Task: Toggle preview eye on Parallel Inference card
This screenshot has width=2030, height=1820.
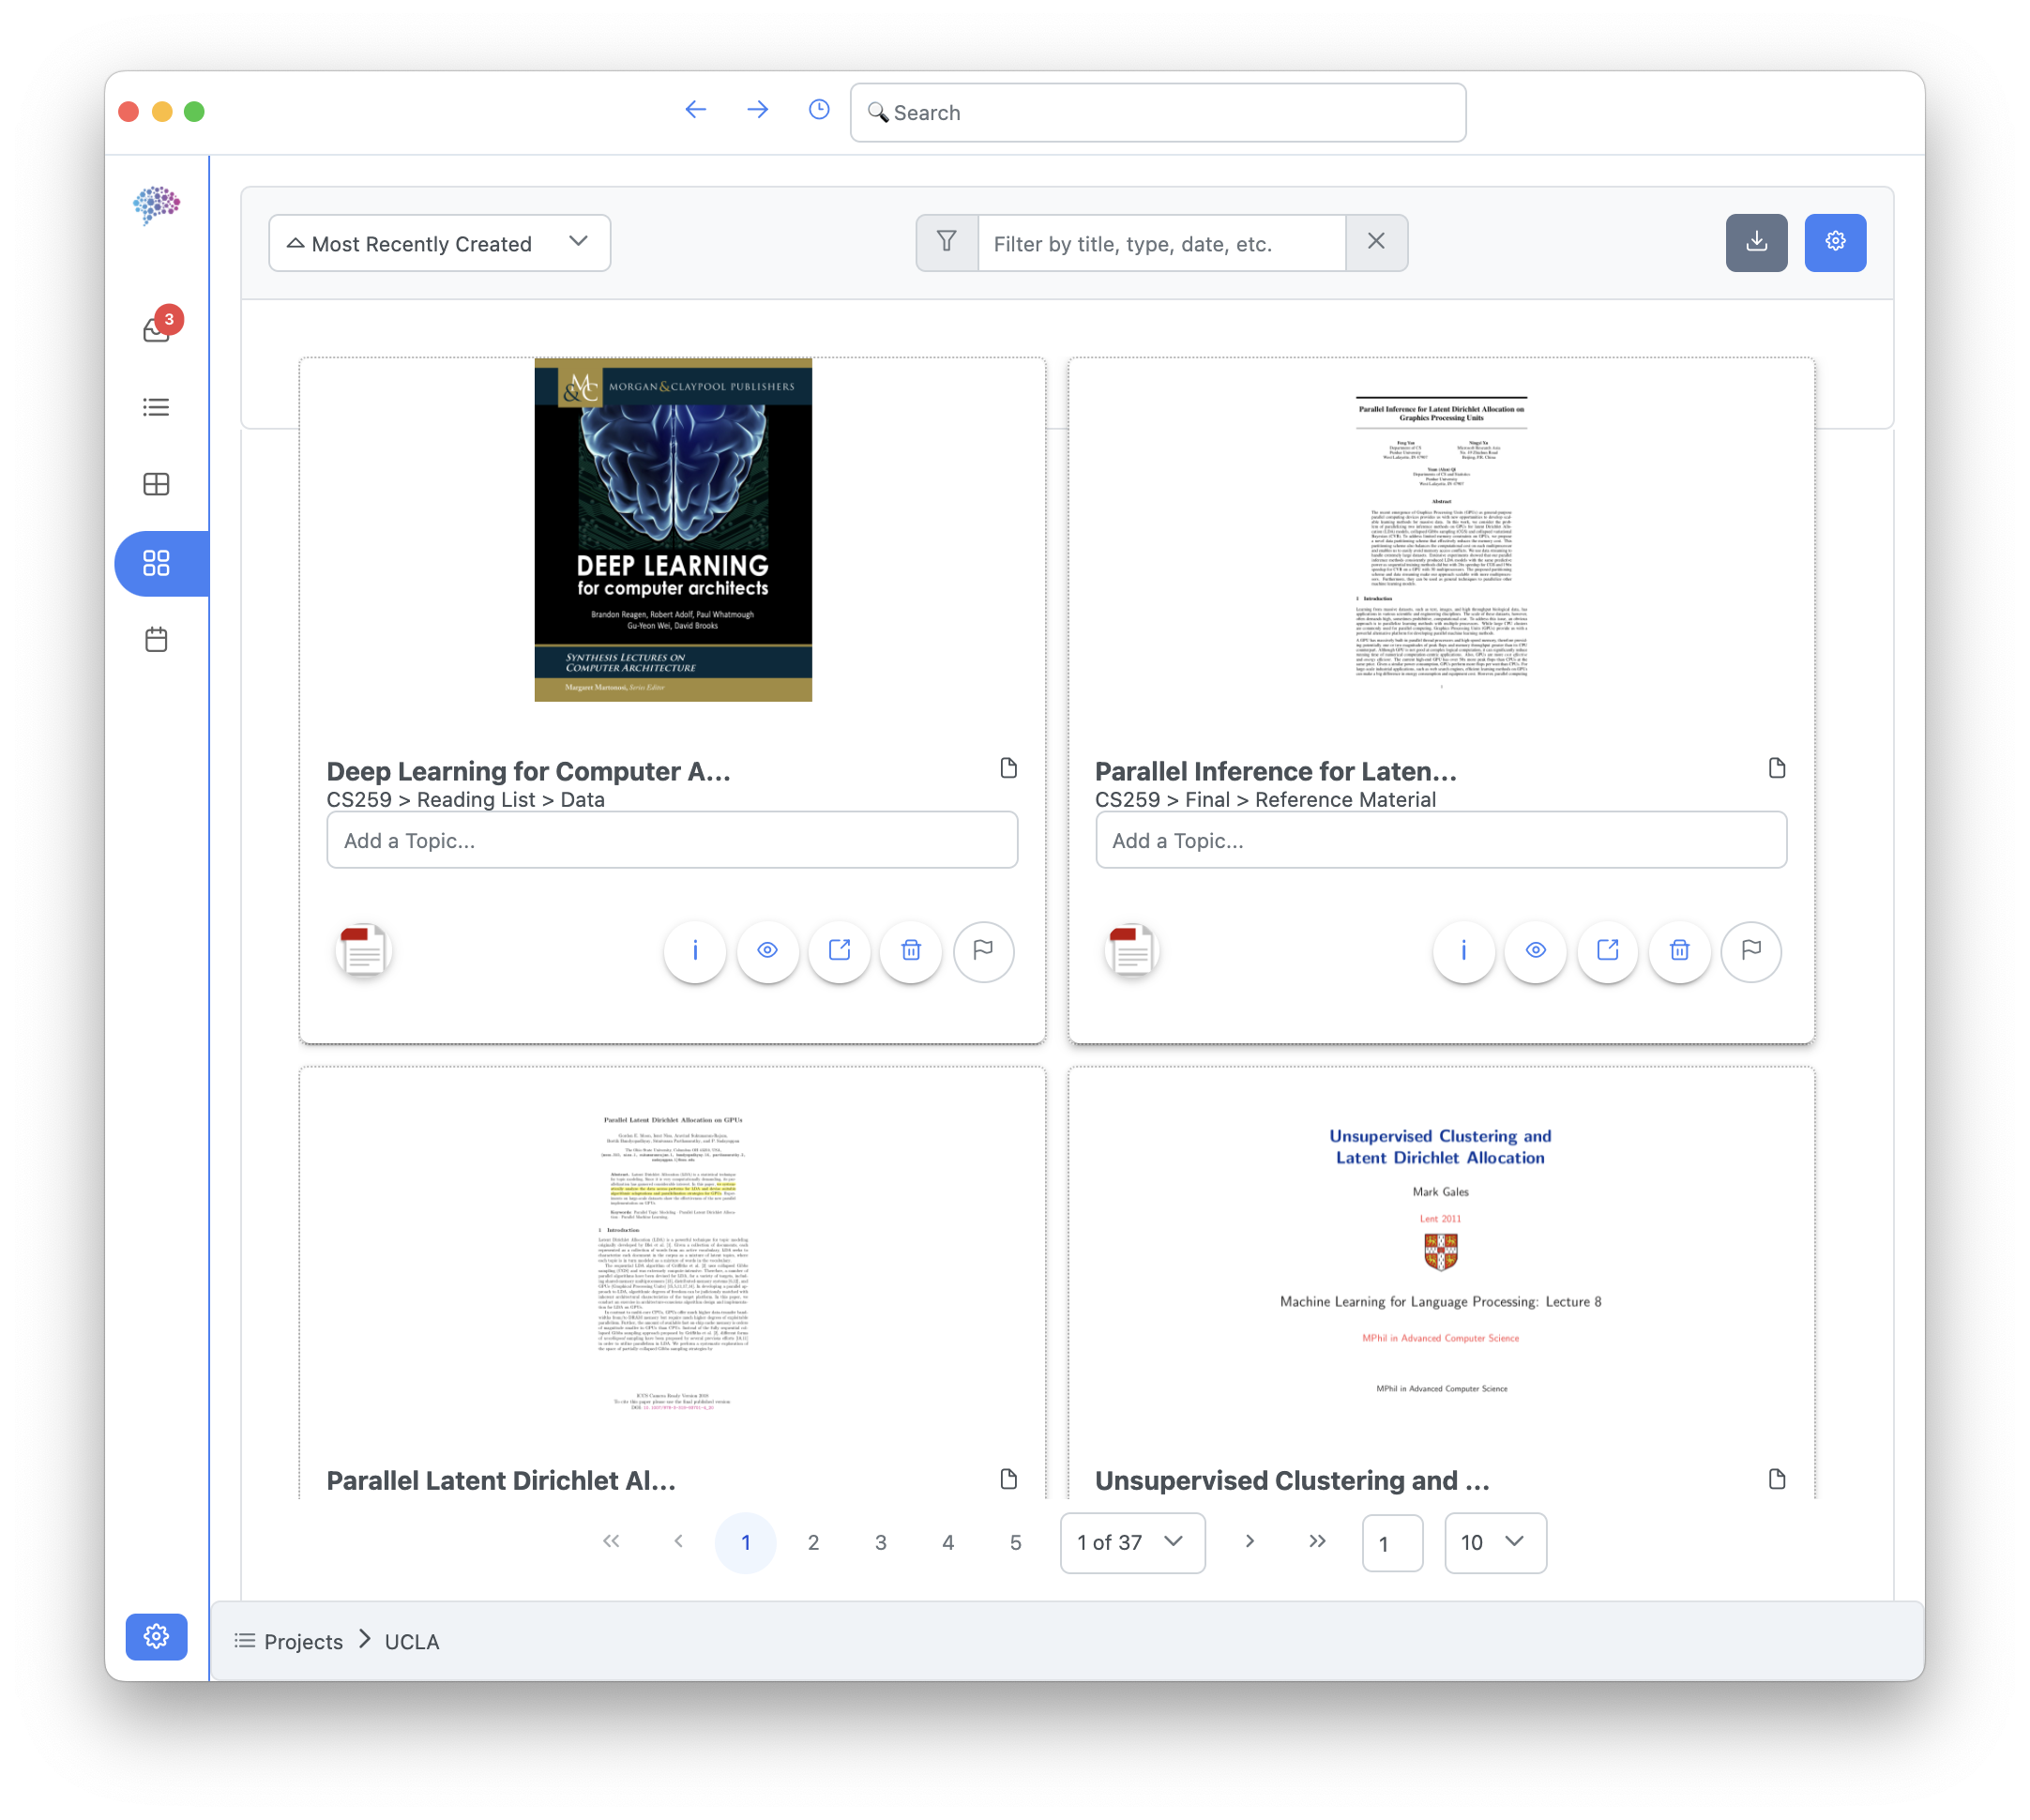Action: [x=1535, y=950]
